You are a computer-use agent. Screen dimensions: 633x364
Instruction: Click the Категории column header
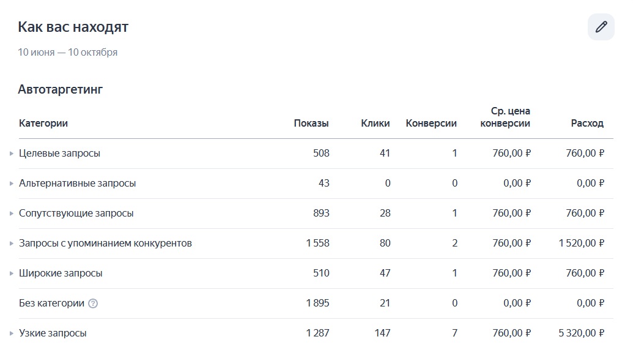click(x=43, y=124)
